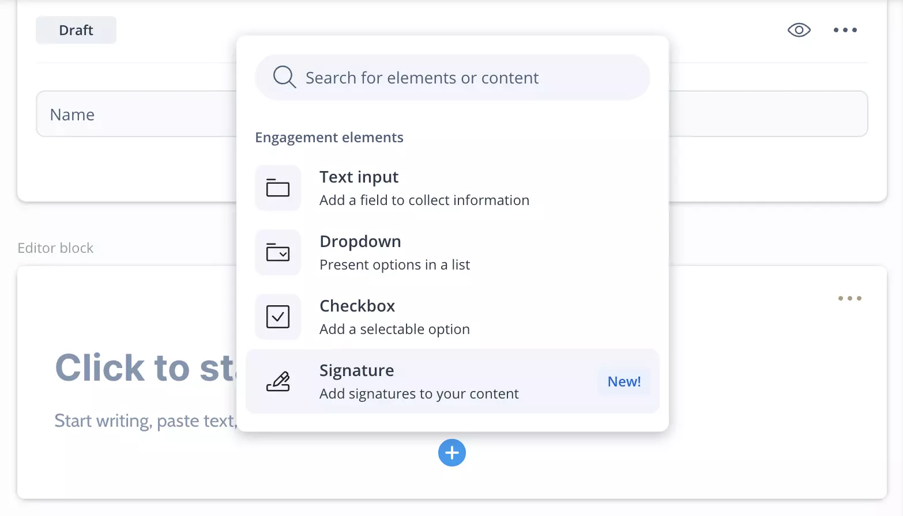Add the Signature element
The image size is (903, 516).
tap(453, 381)
